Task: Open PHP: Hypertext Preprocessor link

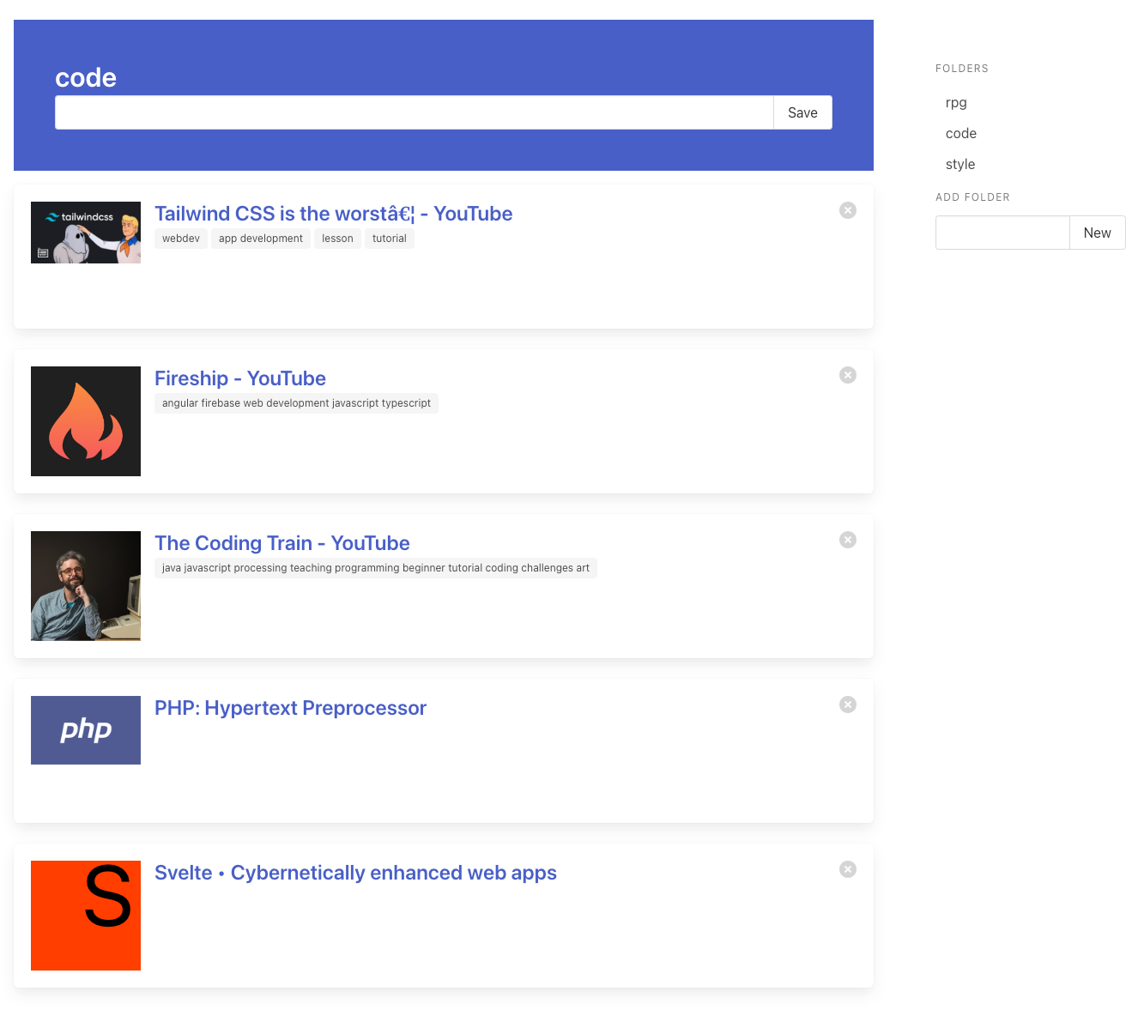Action: click(x=290, y=708)
